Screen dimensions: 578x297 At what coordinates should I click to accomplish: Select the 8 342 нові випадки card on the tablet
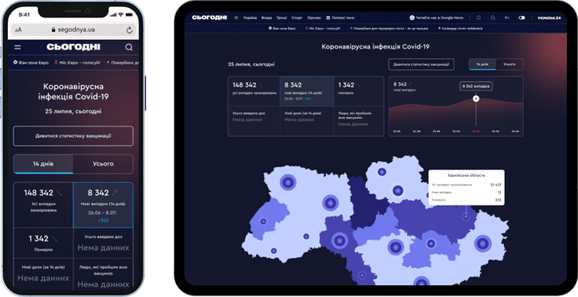coord(307,92)
